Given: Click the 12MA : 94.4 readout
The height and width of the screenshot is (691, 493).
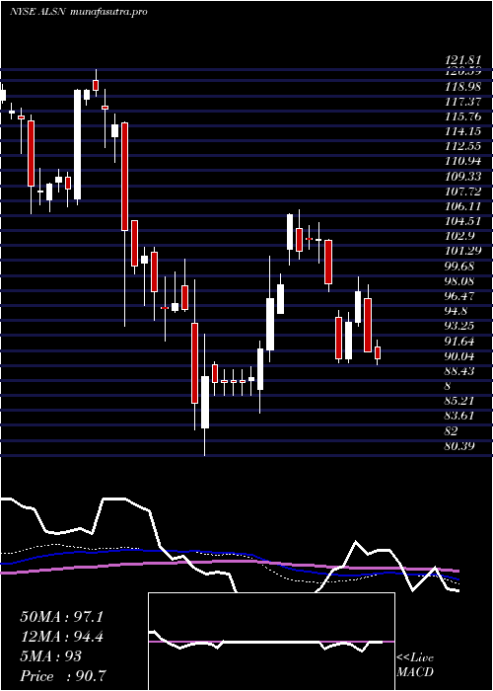Looking at the screenshot, I should pyautogui.click(x=61, y=637).
